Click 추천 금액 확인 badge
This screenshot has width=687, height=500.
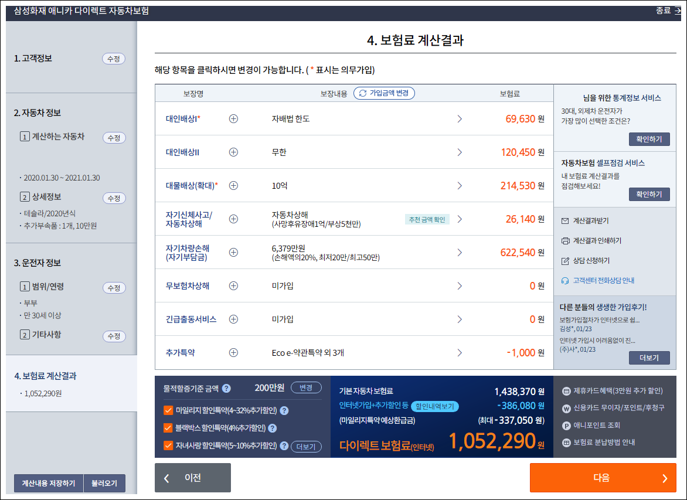pyautogui.click(x=427, y=219)
